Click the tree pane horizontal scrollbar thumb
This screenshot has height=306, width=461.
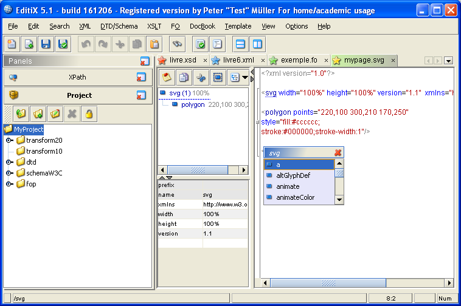tap(198, 170)
